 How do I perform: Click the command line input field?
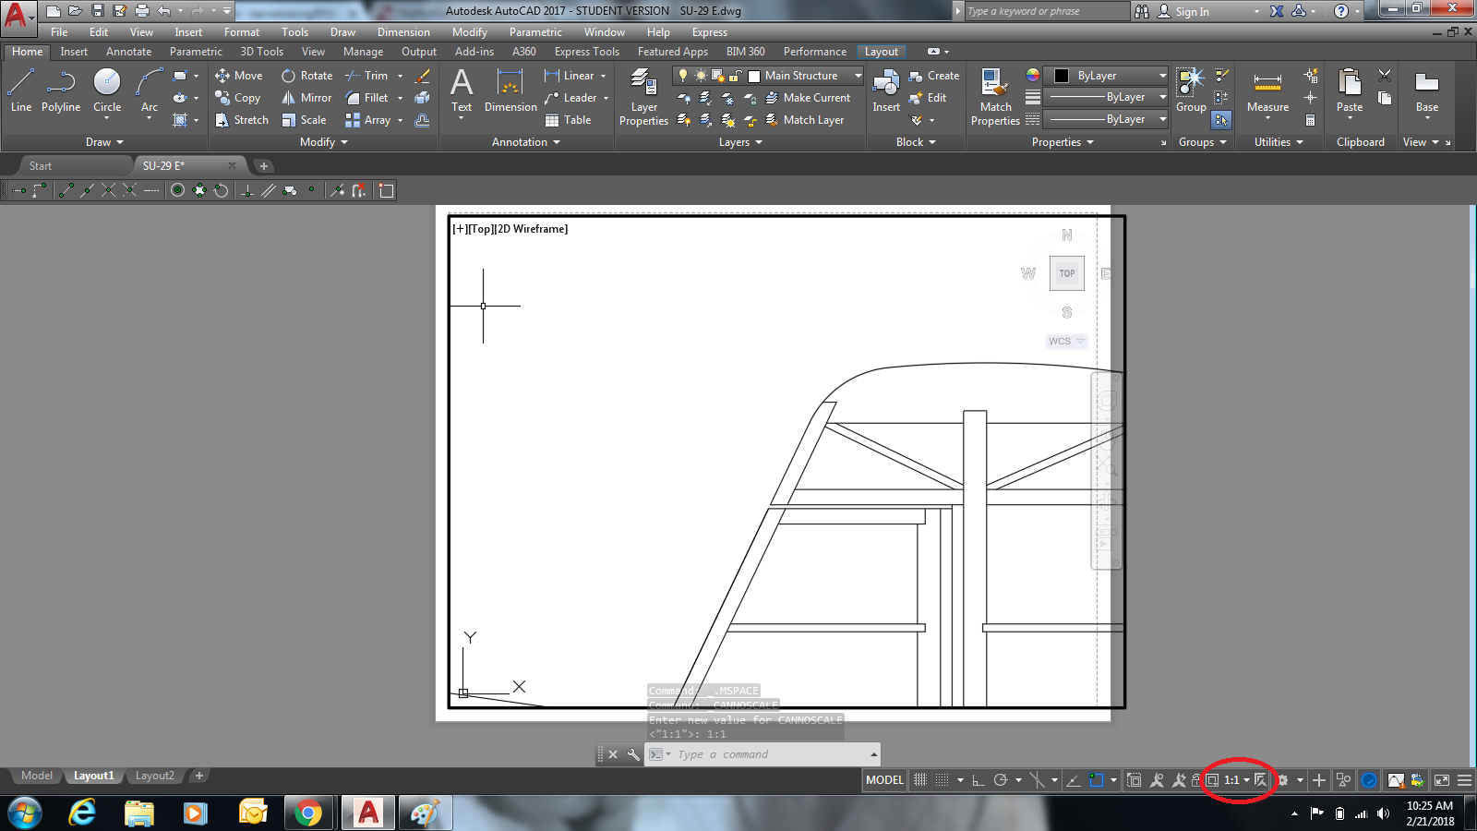(771, 754)
